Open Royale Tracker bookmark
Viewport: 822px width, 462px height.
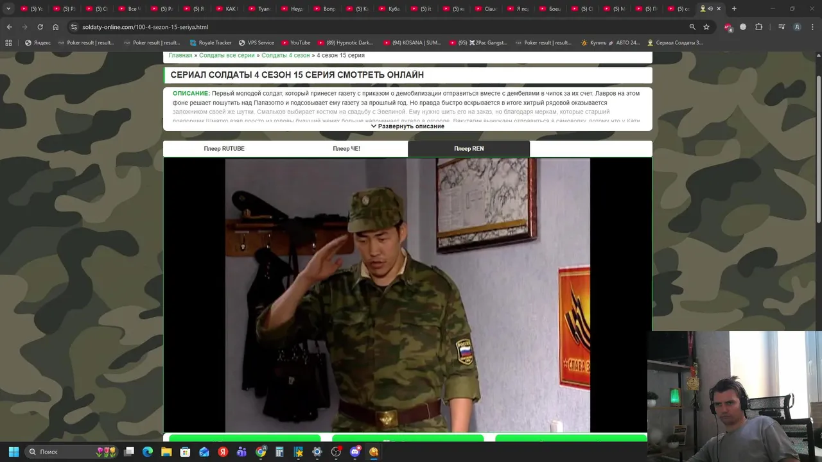tap(211, 43)
